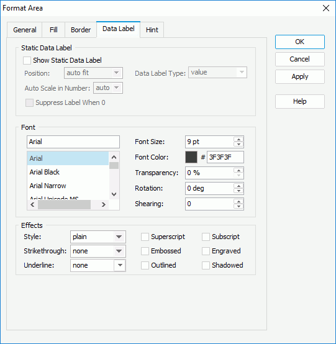Expand the Data Label Type dropdown

217,73
